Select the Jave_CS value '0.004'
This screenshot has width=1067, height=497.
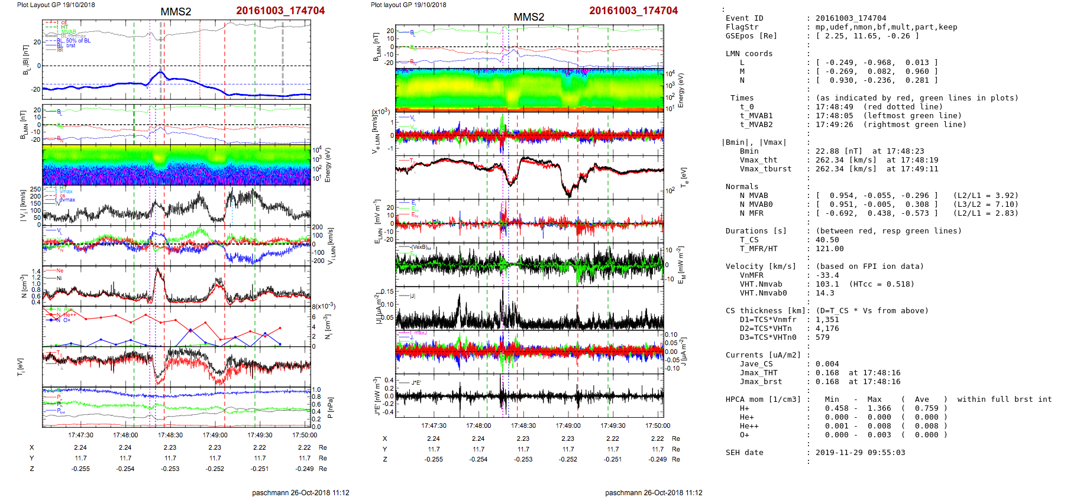827,364
